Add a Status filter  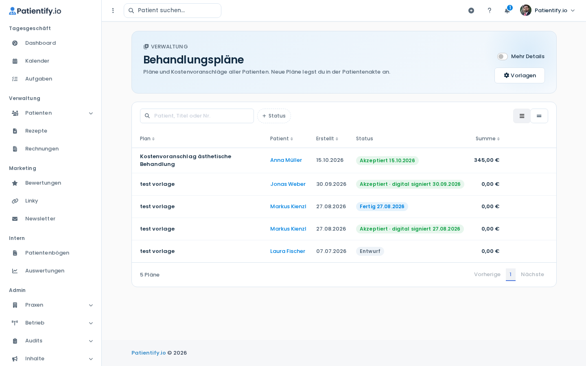tap(274, 116)
